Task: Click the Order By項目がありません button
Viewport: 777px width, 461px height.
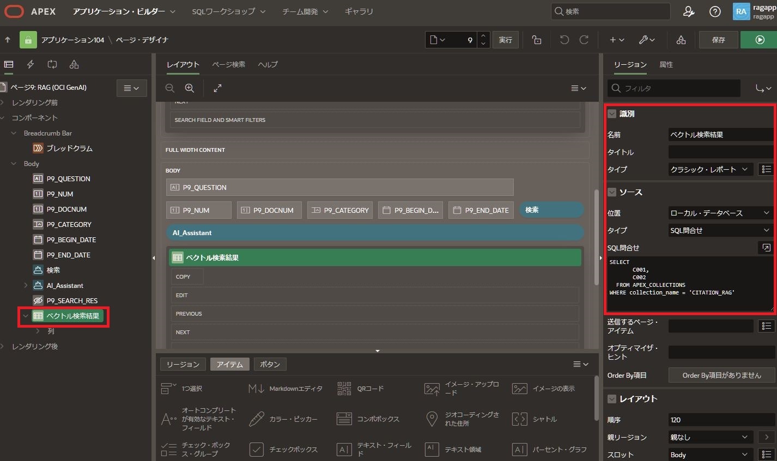Action: coord(721,375)
